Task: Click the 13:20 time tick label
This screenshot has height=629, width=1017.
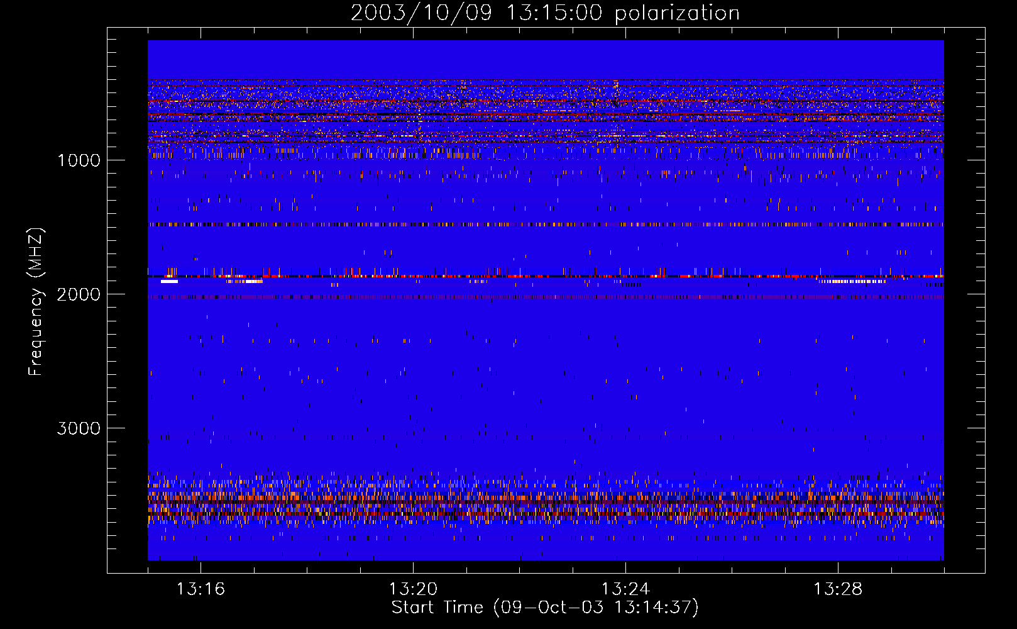Action: coord(413,589)
